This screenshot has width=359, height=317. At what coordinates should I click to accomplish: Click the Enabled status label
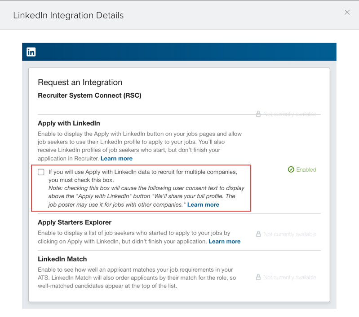pos(306,169)
